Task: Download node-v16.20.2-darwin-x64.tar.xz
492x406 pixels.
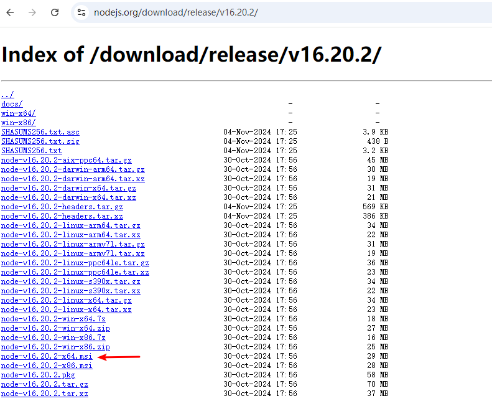Action: pyautogui.click(x=68, y=197)
